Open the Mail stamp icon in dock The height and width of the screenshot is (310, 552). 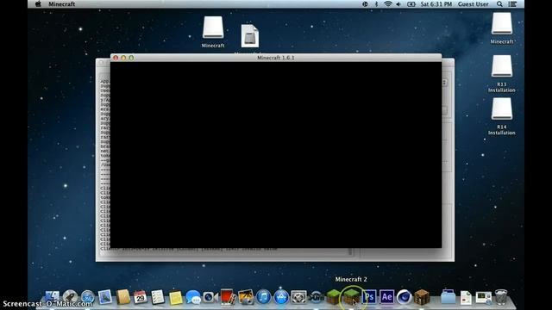pyautogui.click(x=105, y=297)
